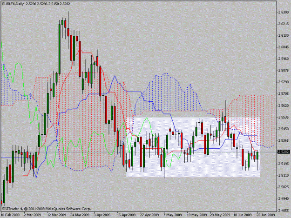Click the SIGTrader MetaQuotes copyright text
This screenshot has height=218, width=291.
(46, 209)
